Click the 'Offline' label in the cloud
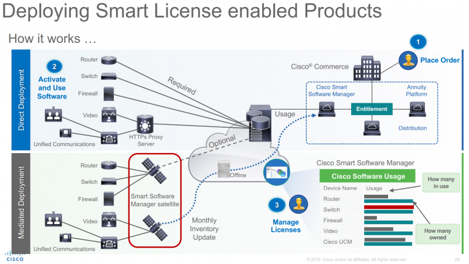 238,175
